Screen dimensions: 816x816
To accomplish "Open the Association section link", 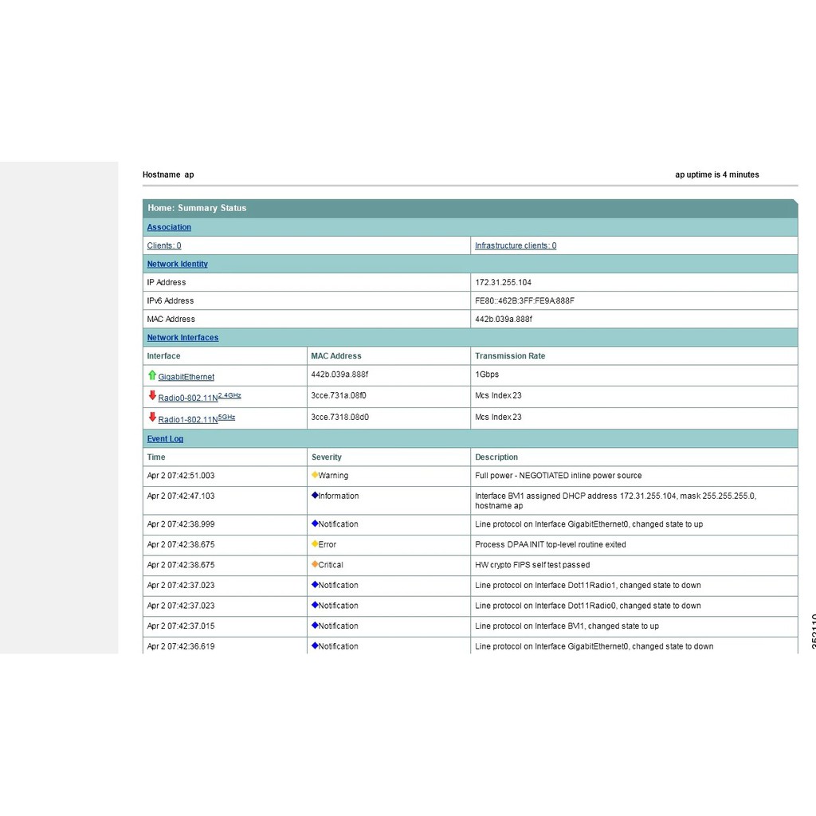I will (169, 227).
